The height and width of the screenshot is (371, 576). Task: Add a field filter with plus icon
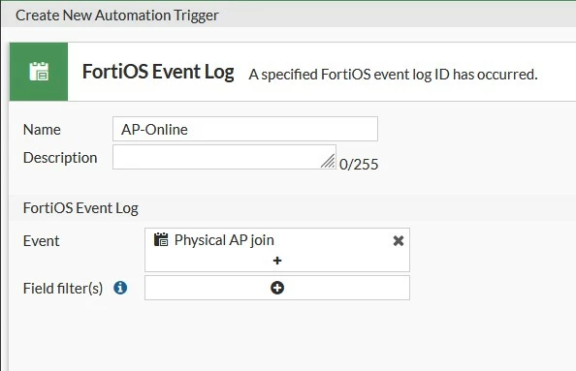(277, 288)
